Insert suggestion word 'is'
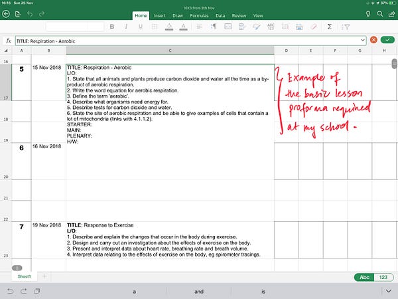Viewport: 398px width, 299px height. coord(263,292)
